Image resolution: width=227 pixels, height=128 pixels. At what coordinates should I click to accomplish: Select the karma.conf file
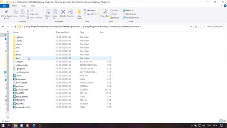pos(21,79)
